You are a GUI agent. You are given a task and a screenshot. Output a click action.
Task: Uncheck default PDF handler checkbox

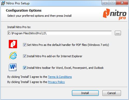[25, 45]
